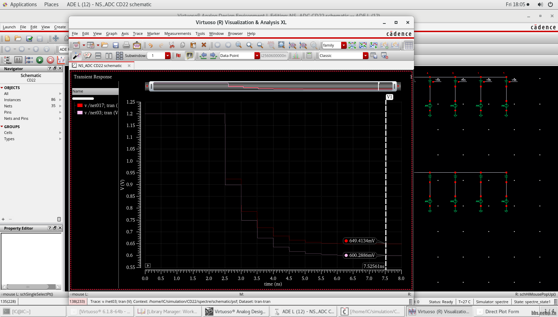Open the Data Point dropdown
The width and height of the screenshot is (558, 317).
(257, 56)
